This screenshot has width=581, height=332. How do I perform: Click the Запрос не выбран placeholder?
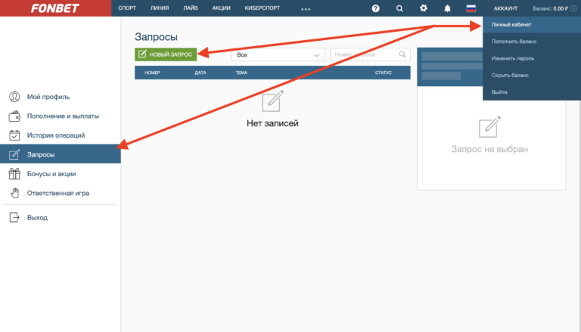489,149
